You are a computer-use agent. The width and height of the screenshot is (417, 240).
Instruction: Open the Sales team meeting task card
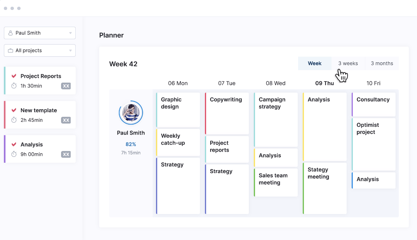(276, 182)
